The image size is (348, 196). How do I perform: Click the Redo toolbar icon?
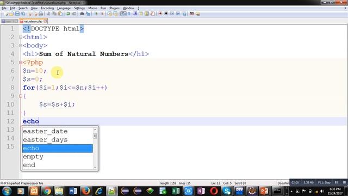click(x=74, y=14)
